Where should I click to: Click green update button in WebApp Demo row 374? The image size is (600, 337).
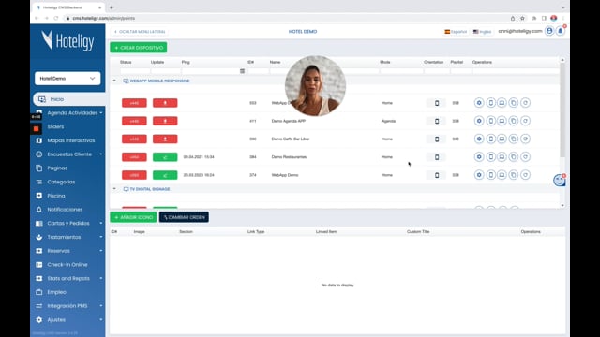click(x=165, y=175)
